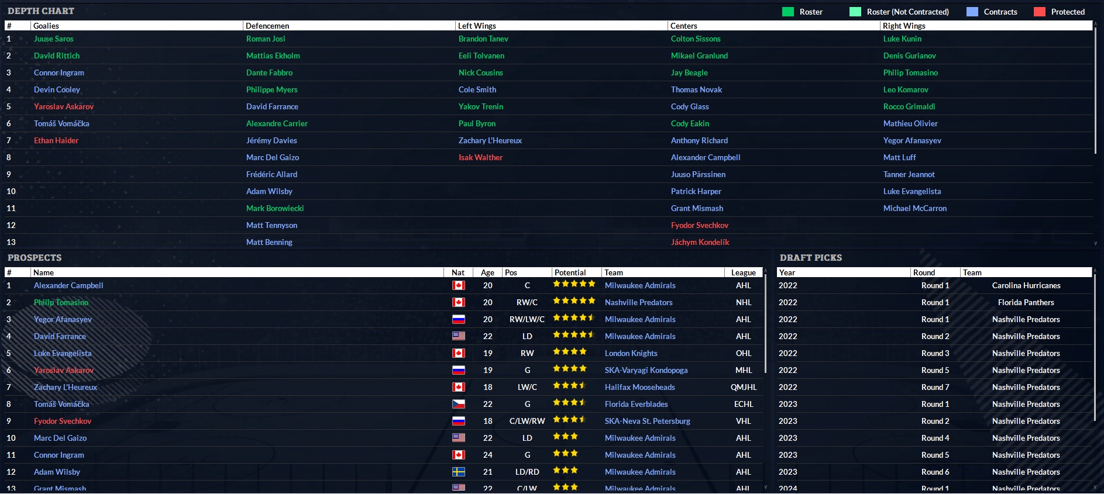Open Milwaukee Admirals team link for Alexander Campbell

pyautogui.click(x=639, y=285)
